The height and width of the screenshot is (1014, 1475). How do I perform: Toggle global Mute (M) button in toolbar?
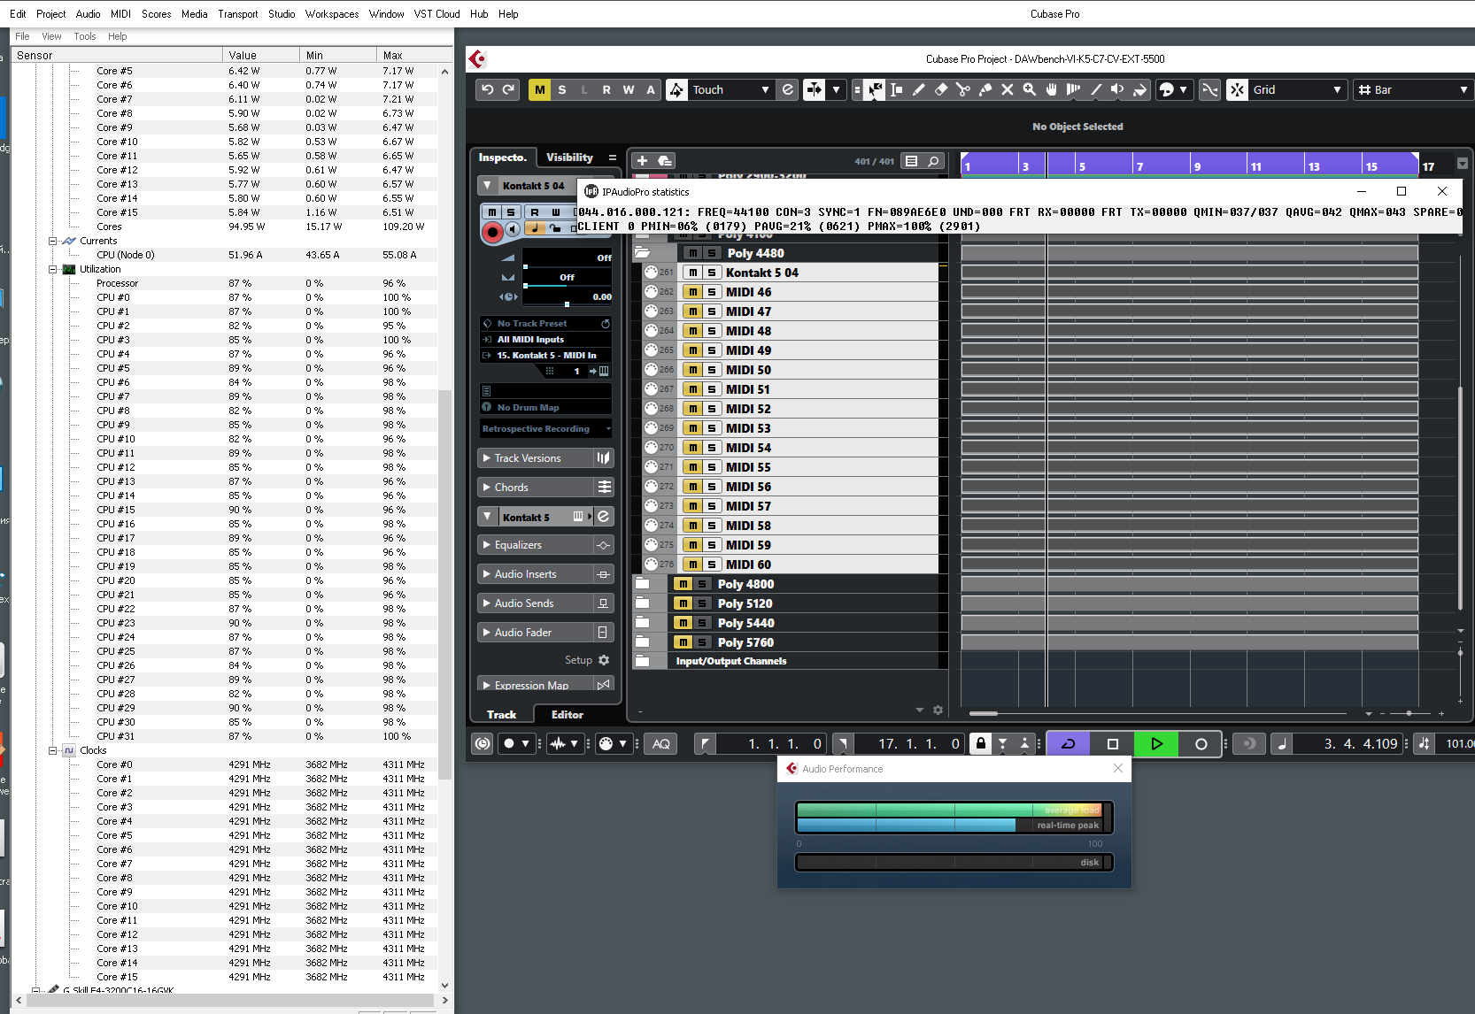pos(539,89)
